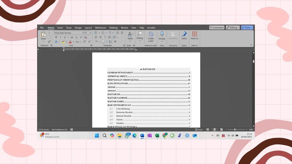Click the red font color button
Screen dimensions: 292x164
tap(70, 42)
